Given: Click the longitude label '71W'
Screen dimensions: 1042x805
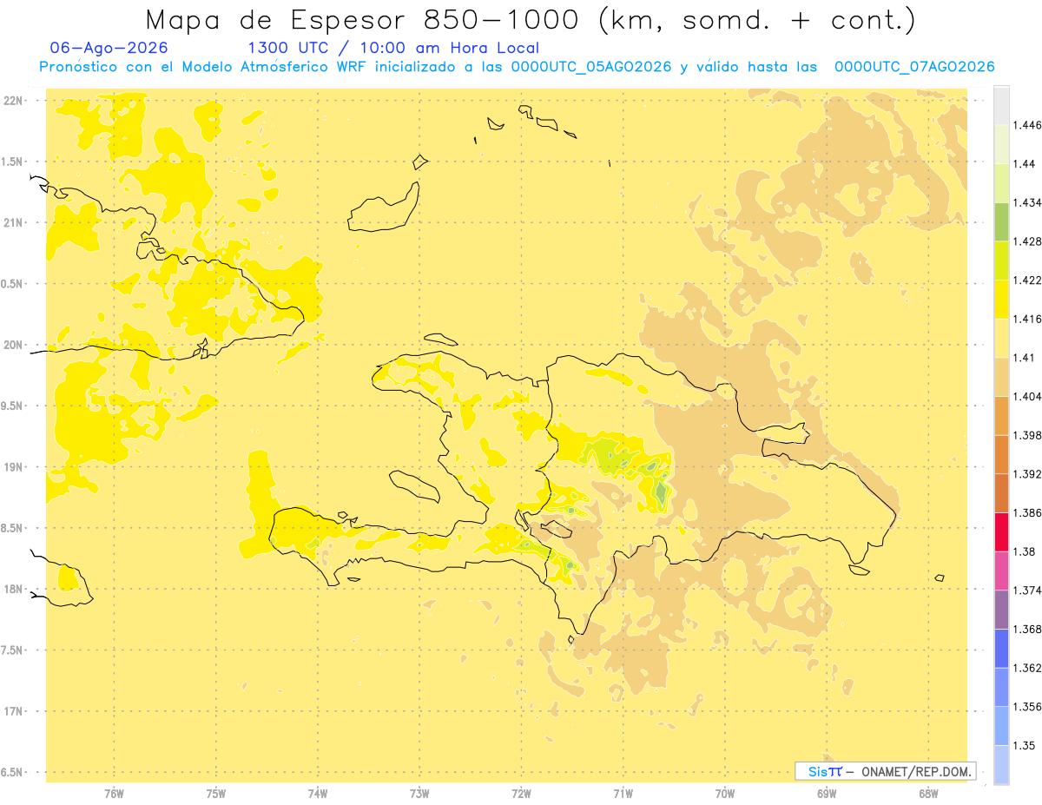Looking at the screenshot, I should point(623,794).
